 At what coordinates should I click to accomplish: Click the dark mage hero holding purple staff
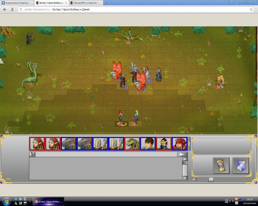[x=29, y=39]
